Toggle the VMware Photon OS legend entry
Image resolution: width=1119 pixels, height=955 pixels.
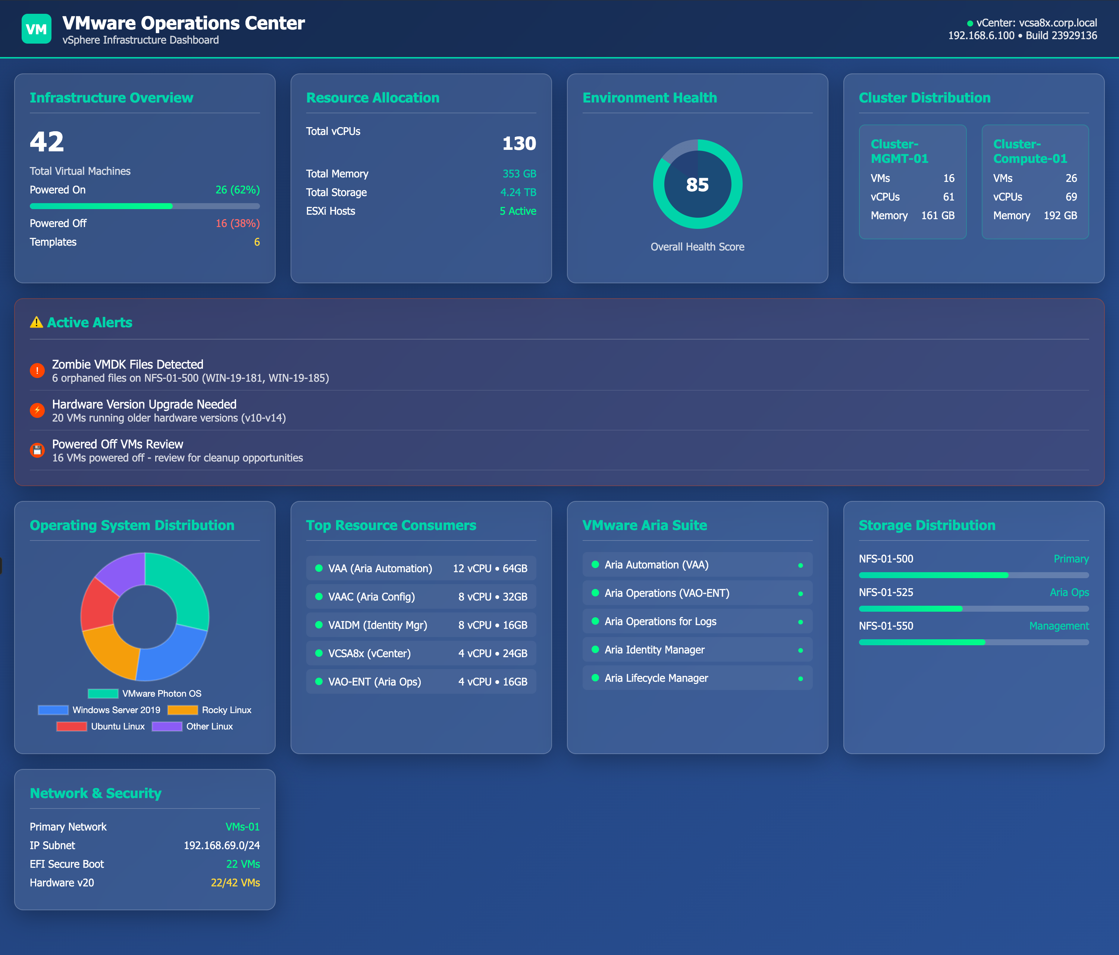coord(145,694)
